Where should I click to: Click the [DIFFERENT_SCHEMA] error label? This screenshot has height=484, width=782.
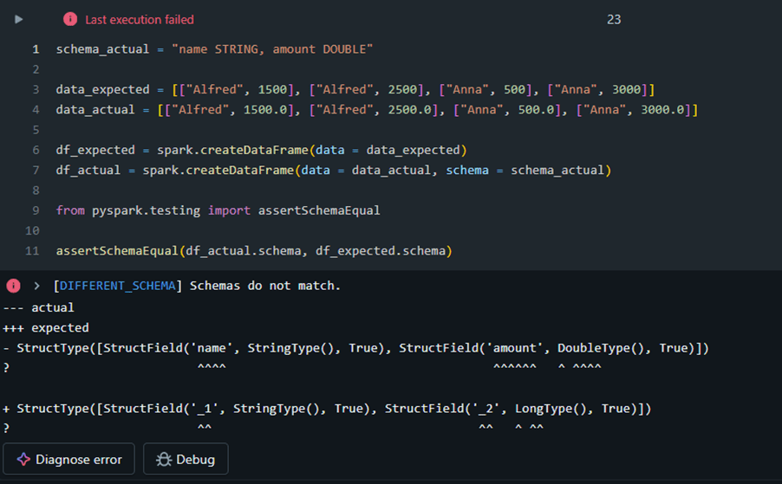(x=118, y=286)
